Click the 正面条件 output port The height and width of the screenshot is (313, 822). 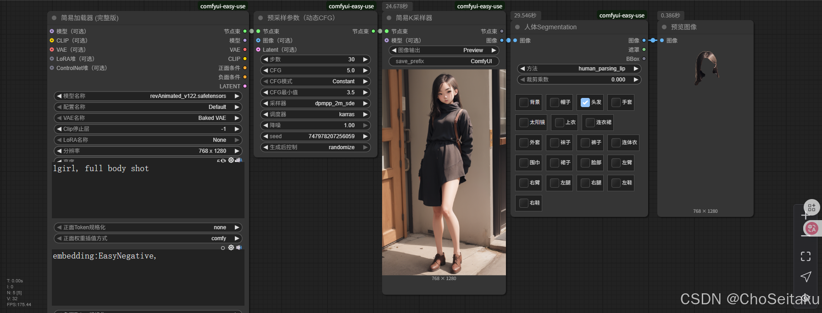tap(245, 68)
